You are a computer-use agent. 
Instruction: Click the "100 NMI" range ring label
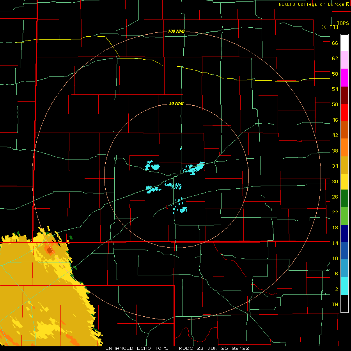point(176,31)
